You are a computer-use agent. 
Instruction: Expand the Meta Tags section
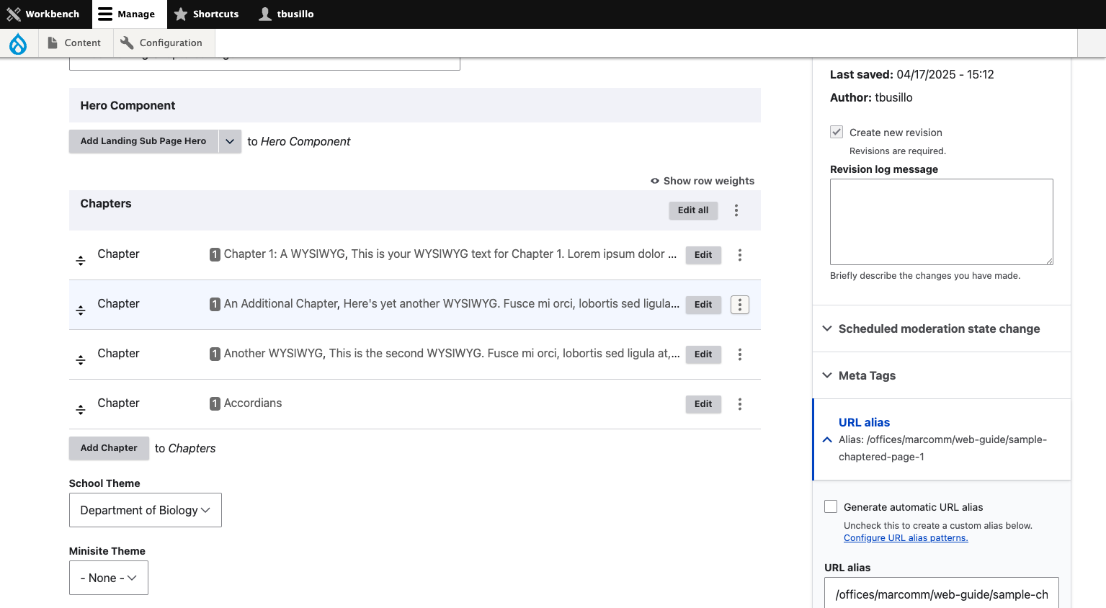point(941,375)
